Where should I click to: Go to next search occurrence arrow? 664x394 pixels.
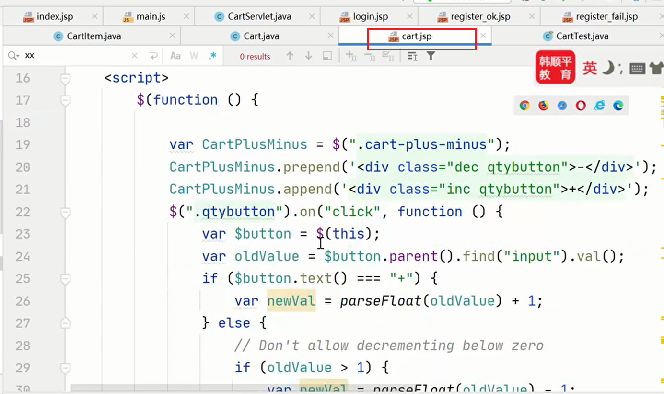pyautogui.click(x=308, y=56)
